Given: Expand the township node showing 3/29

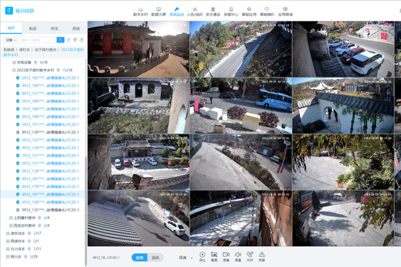Looking at the screenshot, I should [7, 256].
